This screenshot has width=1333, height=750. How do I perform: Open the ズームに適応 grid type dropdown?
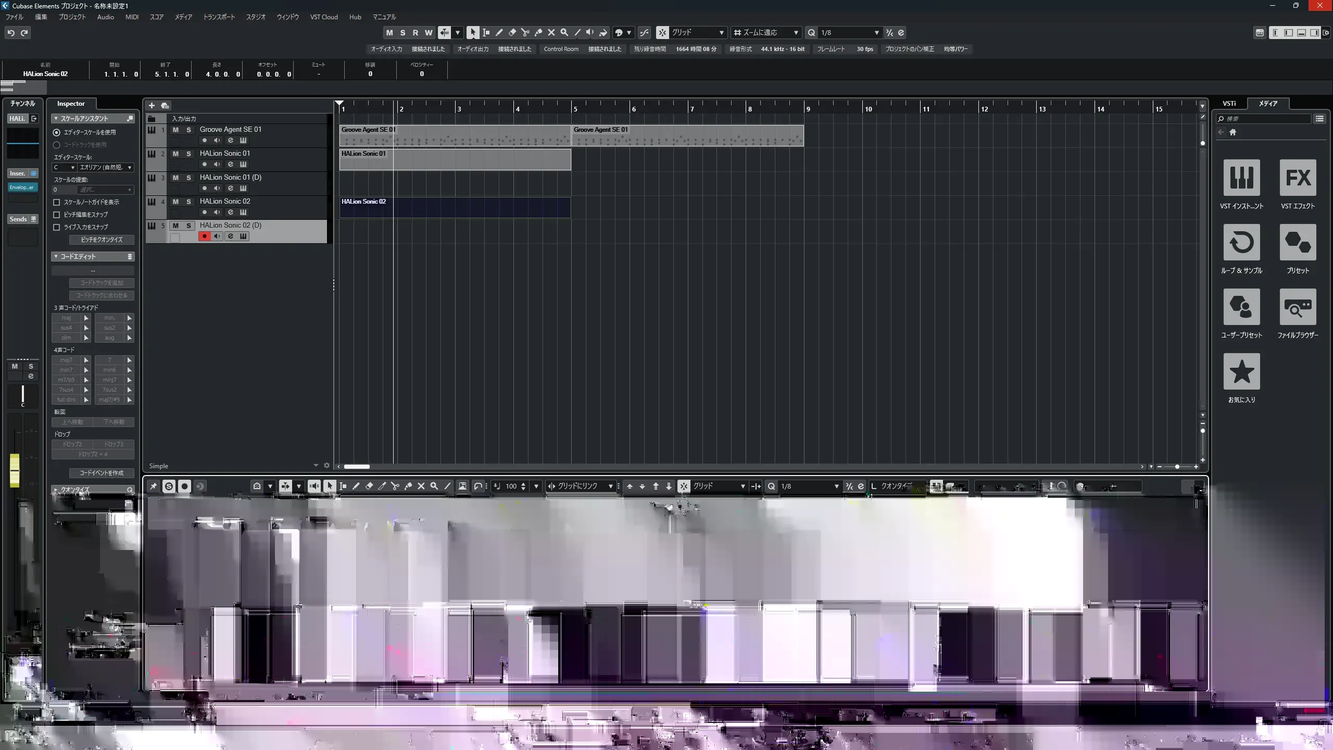[765, 33]
